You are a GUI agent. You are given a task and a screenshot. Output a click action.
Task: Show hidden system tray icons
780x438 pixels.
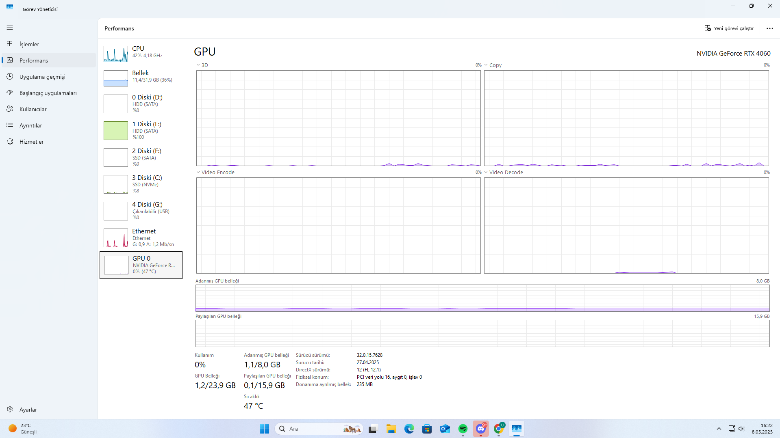point(719,429)
